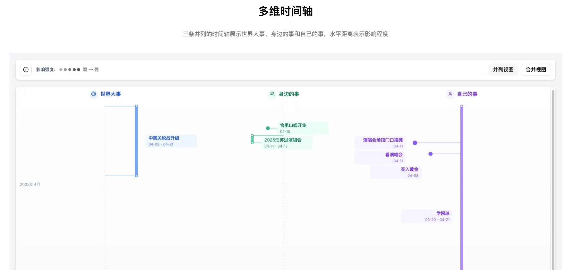
Task: Click the people icon beside 身边的事
Action: [x=272, y=94]
